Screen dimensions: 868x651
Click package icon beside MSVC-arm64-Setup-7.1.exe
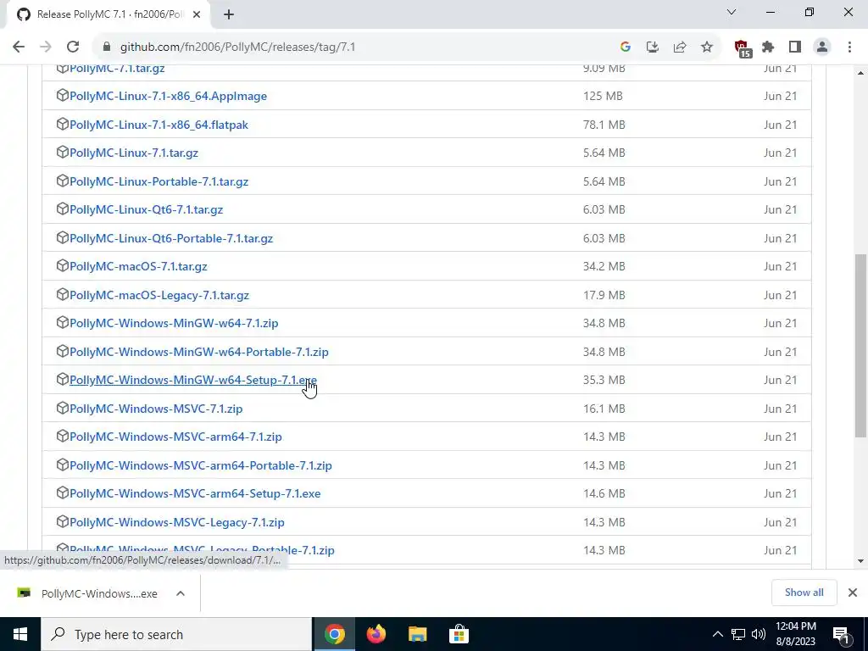pos(63,492)
